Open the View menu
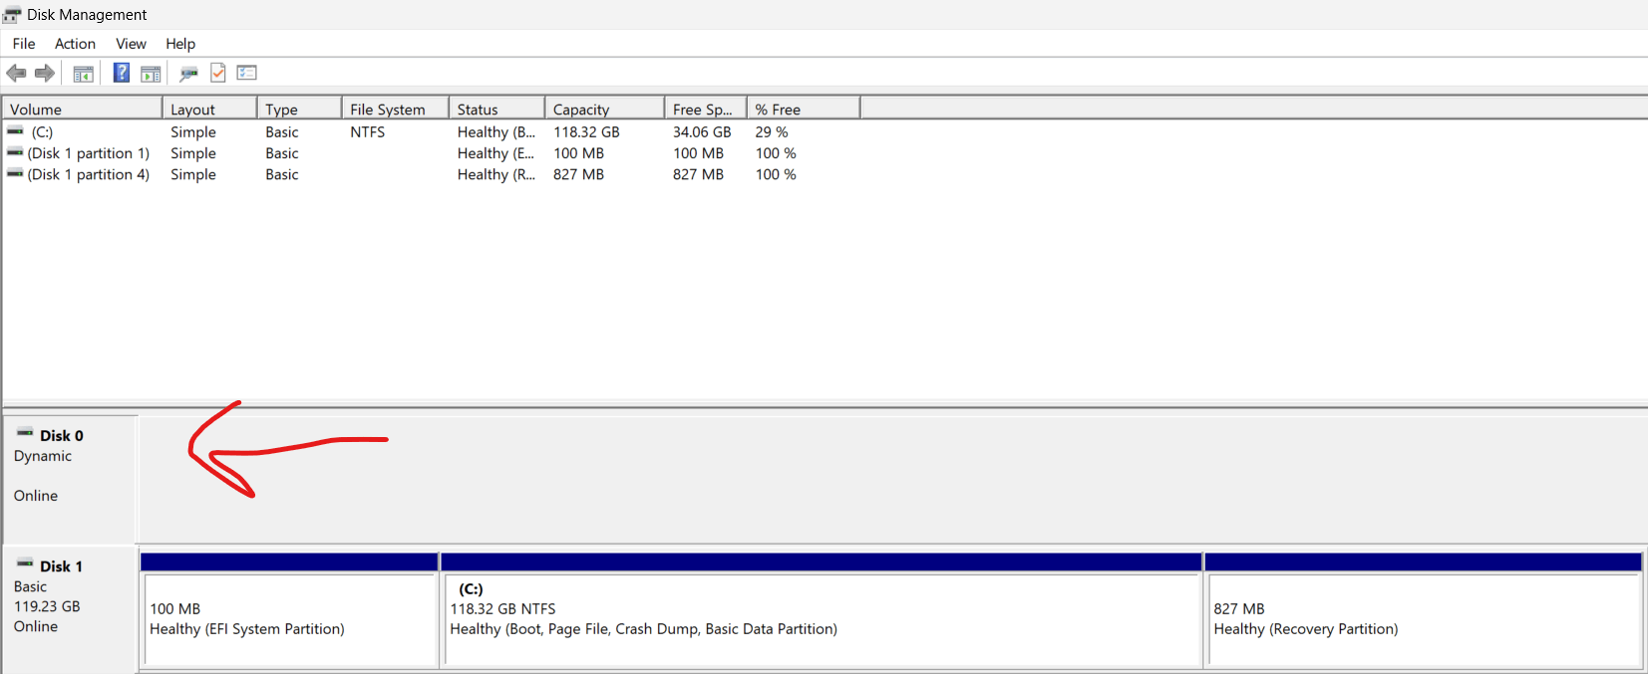Viewport: 1648px width, 674px height. click(131, 44)
